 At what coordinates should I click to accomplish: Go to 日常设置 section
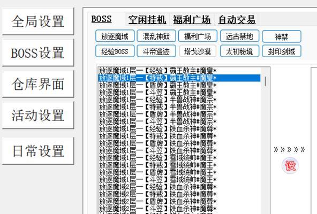38,151
